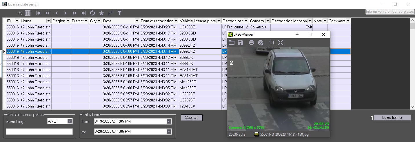Expand the Searching AND dropdown
The width and height of the screenshot is (415, 142).
70,121
